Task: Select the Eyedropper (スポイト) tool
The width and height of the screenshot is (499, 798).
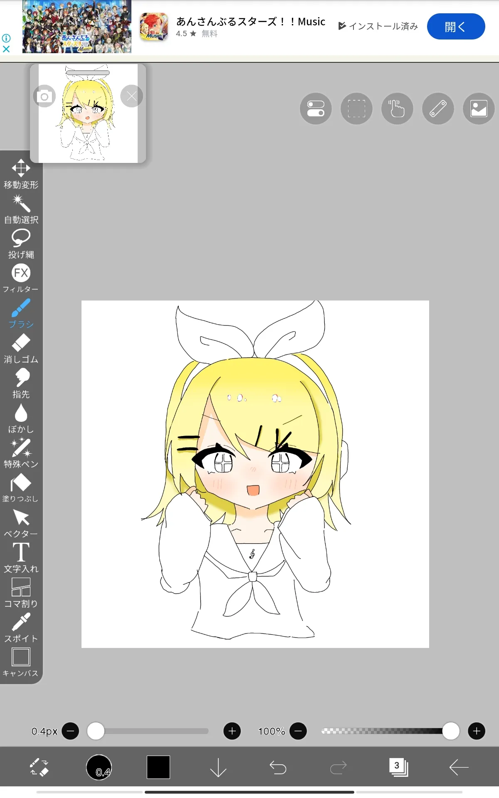Action: [21, 628]
